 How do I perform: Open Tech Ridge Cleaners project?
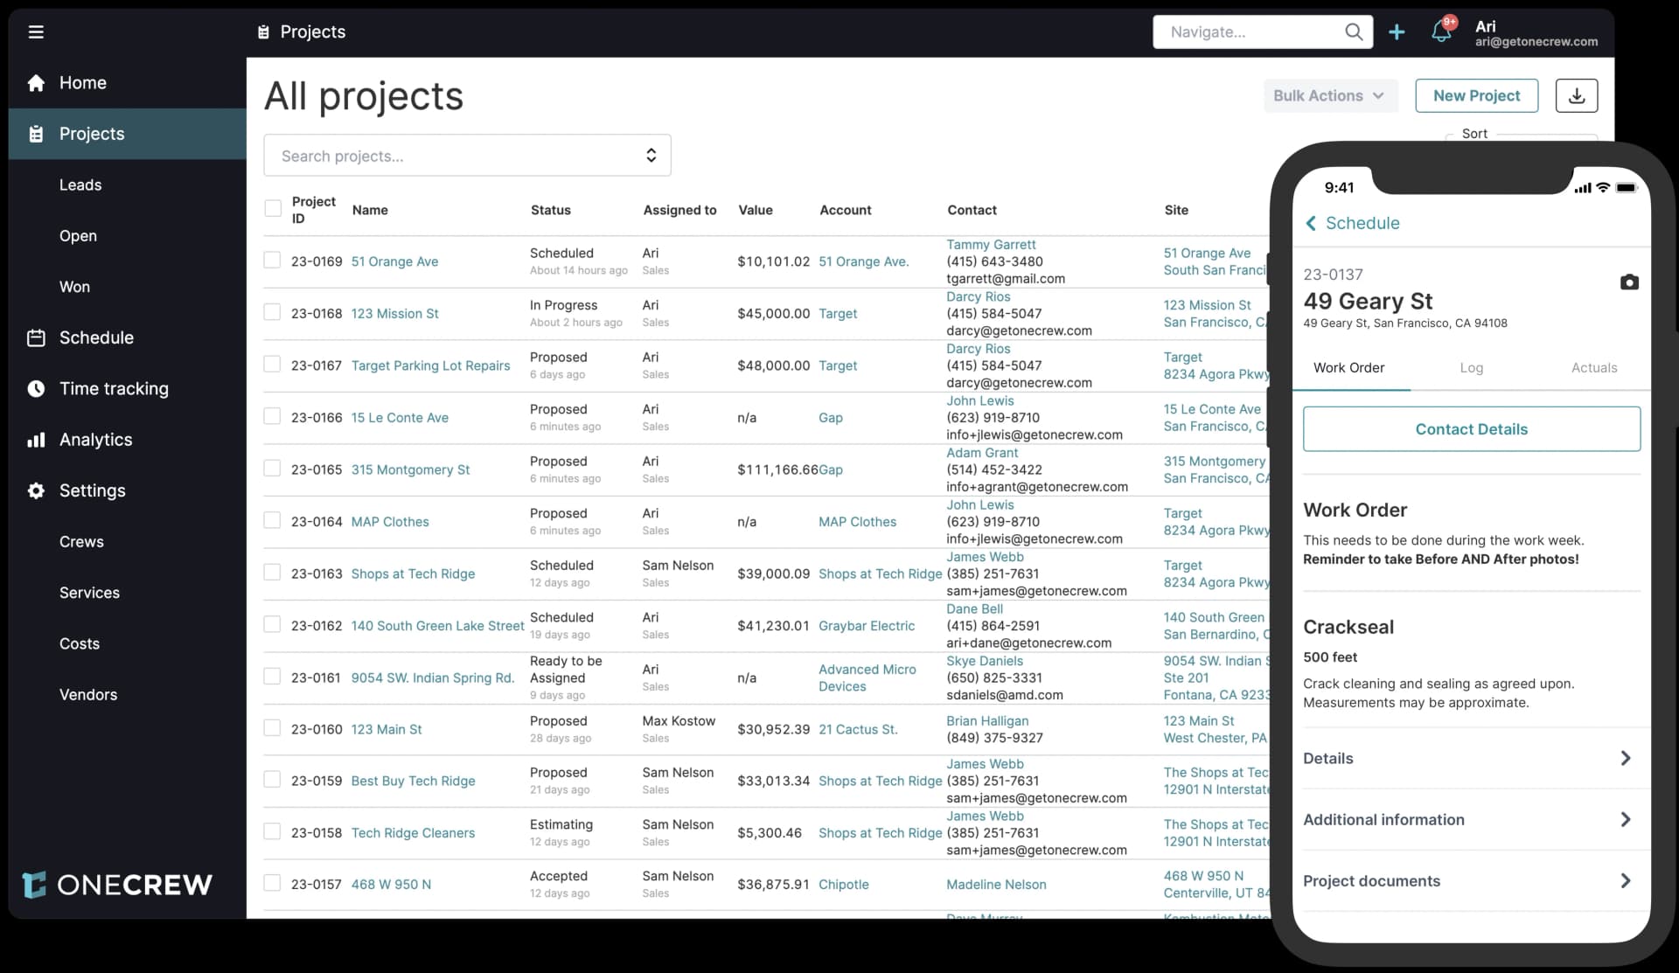[413, 833]
